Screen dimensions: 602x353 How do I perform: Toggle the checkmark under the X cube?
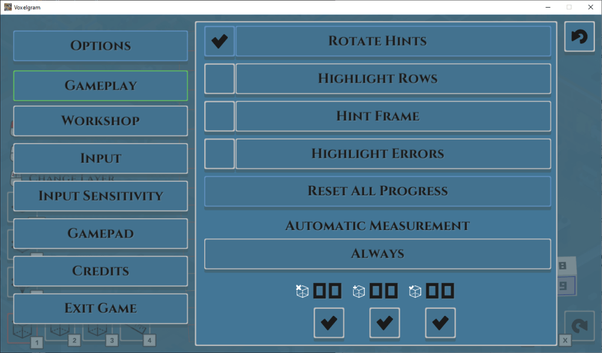329,322
